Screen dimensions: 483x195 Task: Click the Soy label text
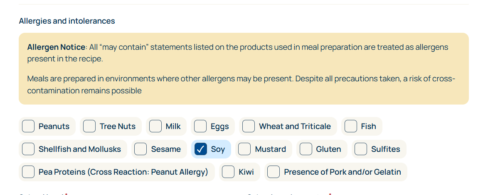coord(218,149)
